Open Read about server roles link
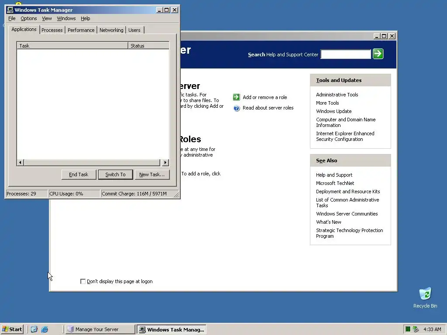The height and width of the screenshot is (335, 447). (x=268, y=108)
